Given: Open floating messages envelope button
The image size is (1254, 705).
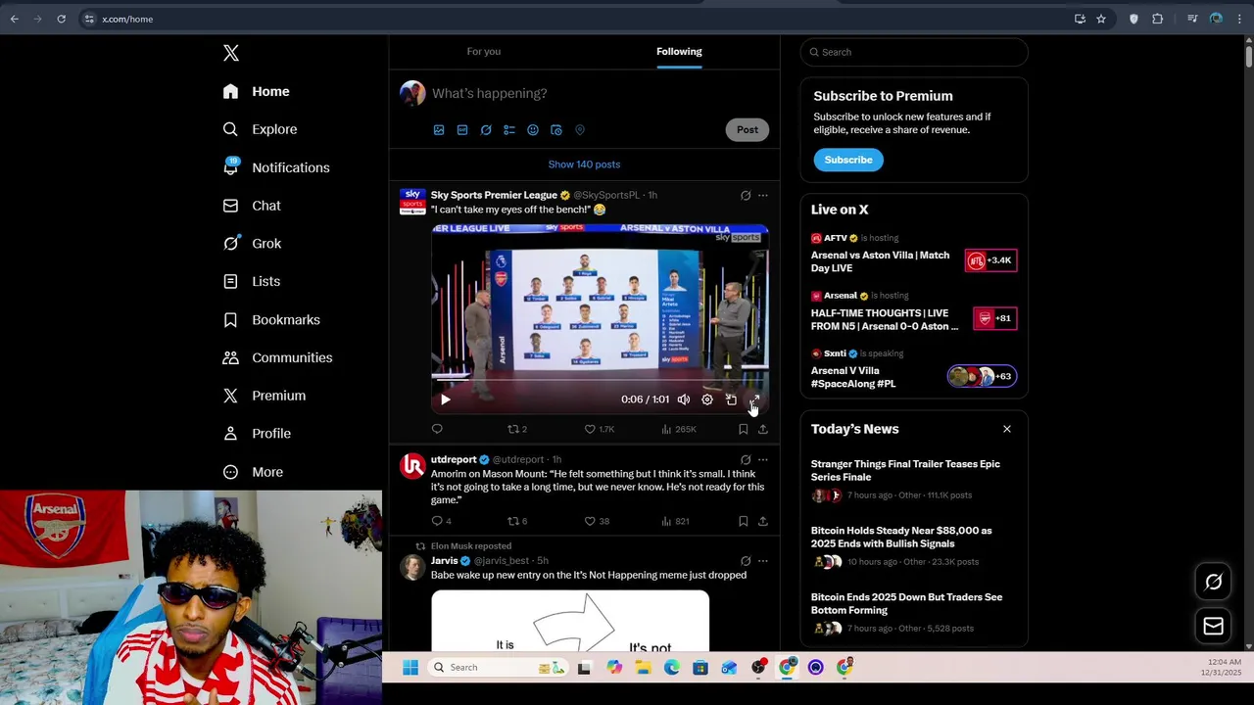Looking at the screenshot, I should tap(1213, 626).
